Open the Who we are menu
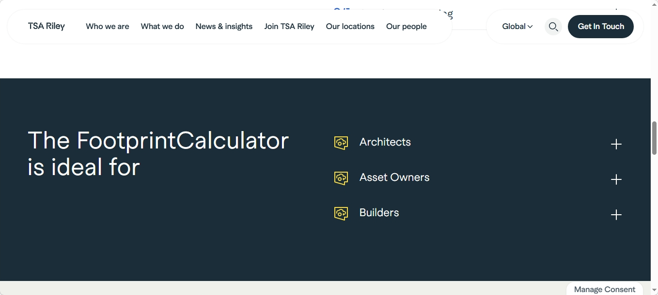The height and width of the screenshot is (295, 658). click(x=108, y=27)
